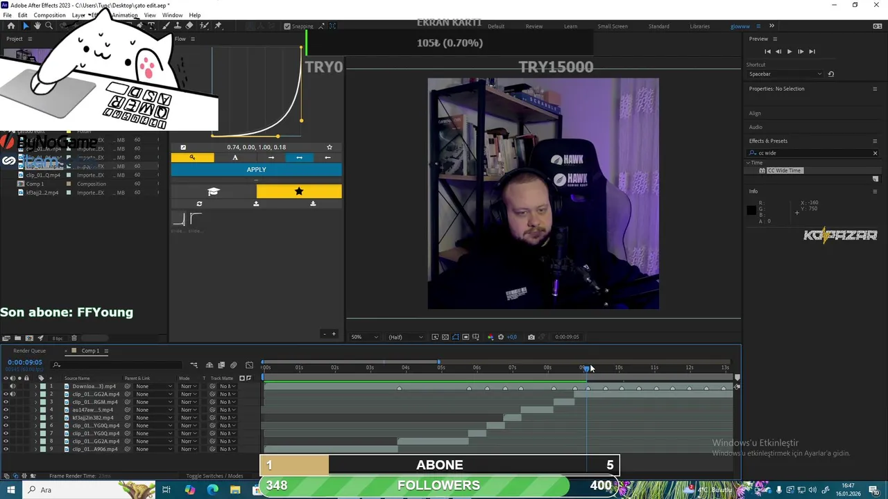Select the CC Wide Time effect

click(784, 170)
